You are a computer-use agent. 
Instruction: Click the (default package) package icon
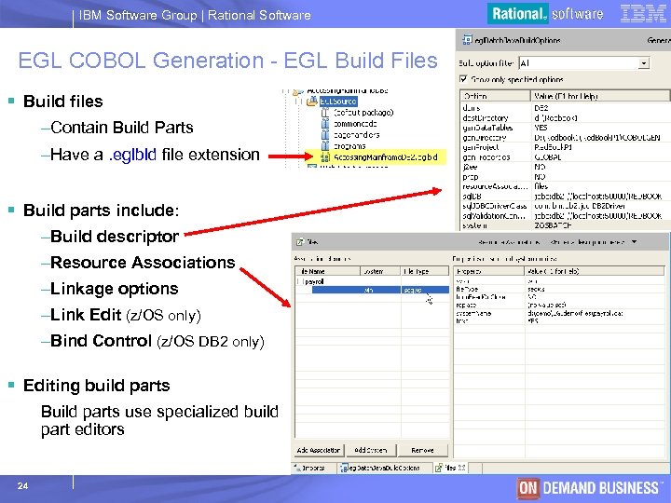coord(325,113)
